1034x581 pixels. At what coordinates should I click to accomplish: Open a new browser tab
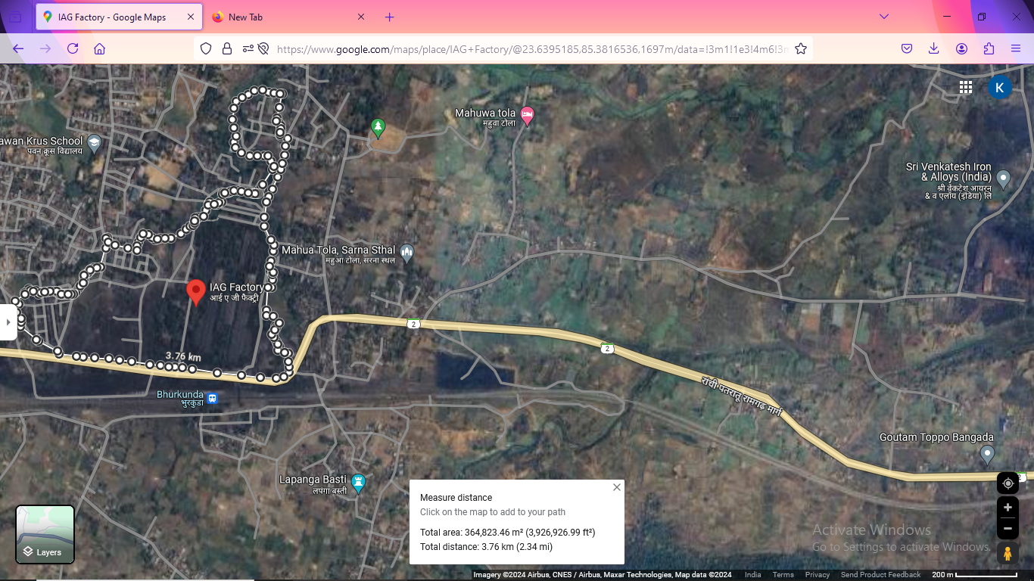click(389, 17)
